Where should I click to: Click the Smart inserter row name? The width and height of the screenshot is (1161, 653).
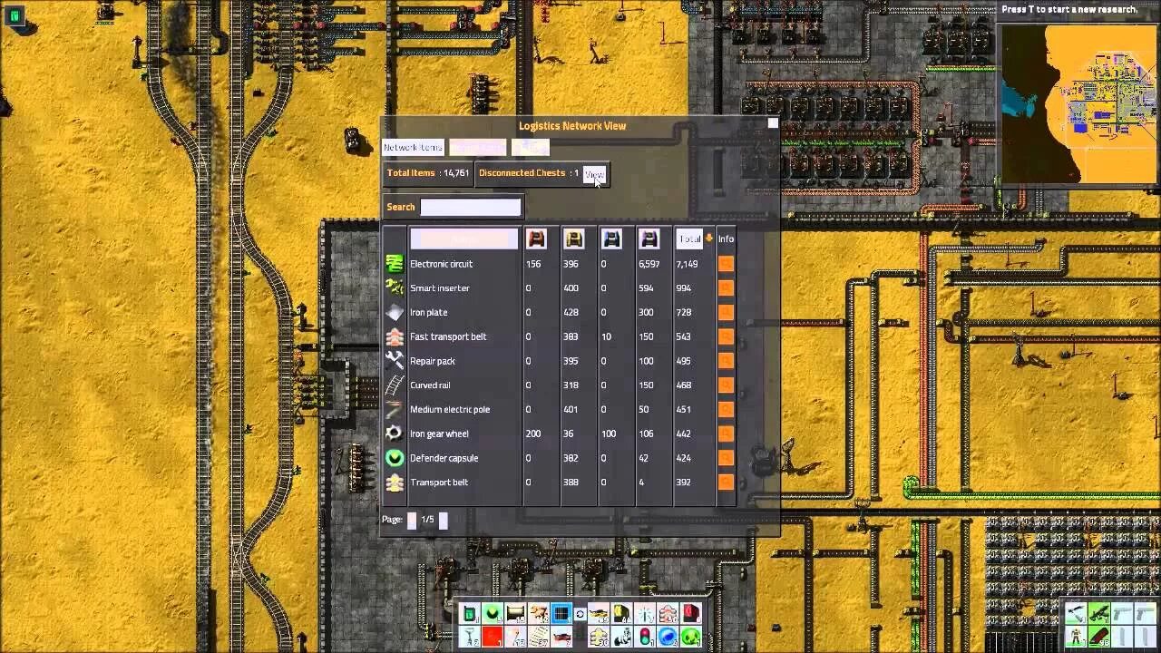pyautogui.click(x=440, y=288)
